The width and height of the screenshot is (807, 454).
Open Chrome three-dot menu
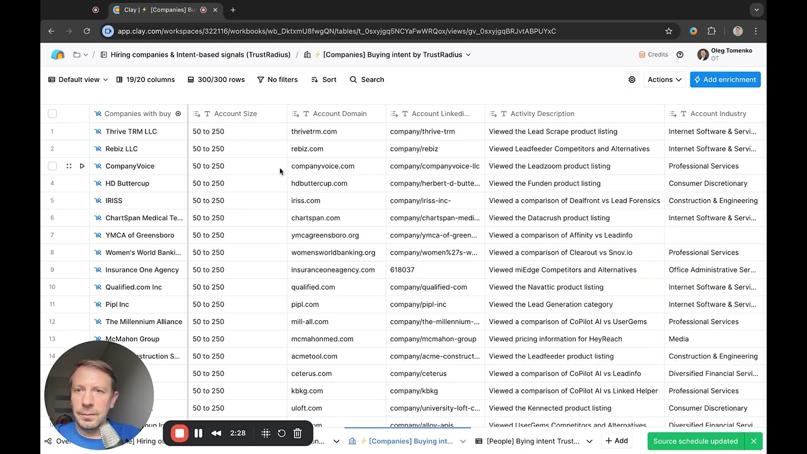[755, 31]
